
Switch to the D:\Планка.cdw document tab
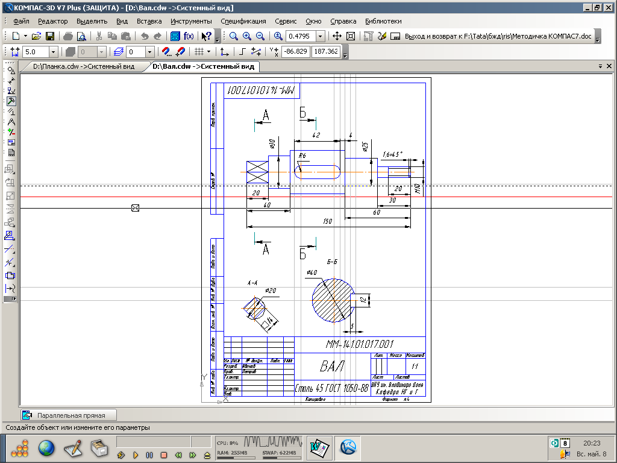tap(83, 66)
